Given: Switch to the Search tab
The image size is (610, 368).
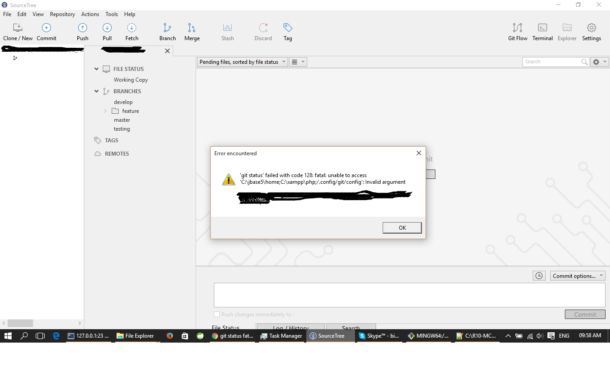Looking at the screenshot, I should click(351, 328).
